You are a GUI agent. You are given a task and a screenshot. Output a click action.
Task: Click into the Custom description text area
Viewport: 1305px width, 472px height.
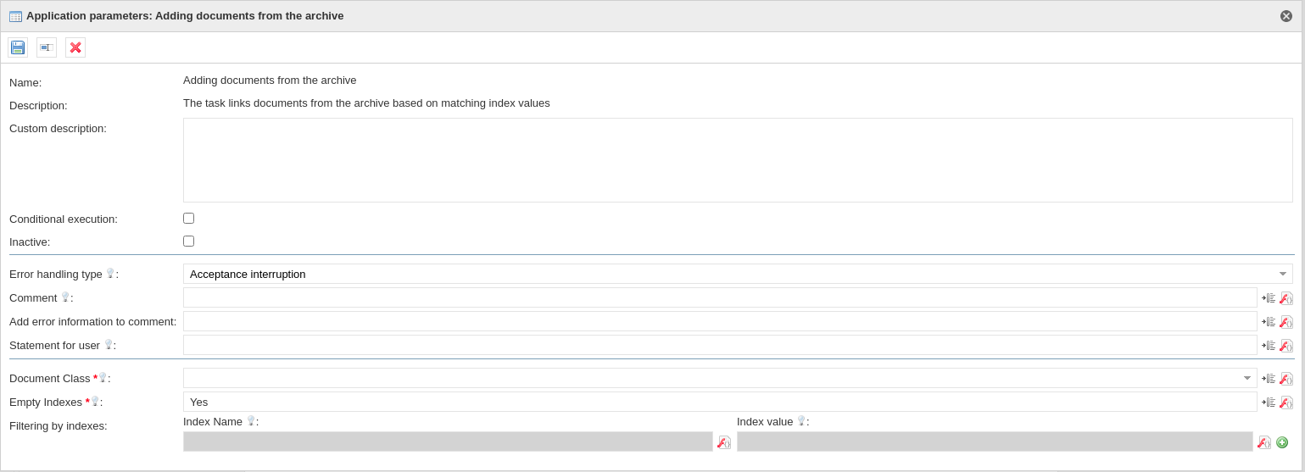click(x=737, y=160)
